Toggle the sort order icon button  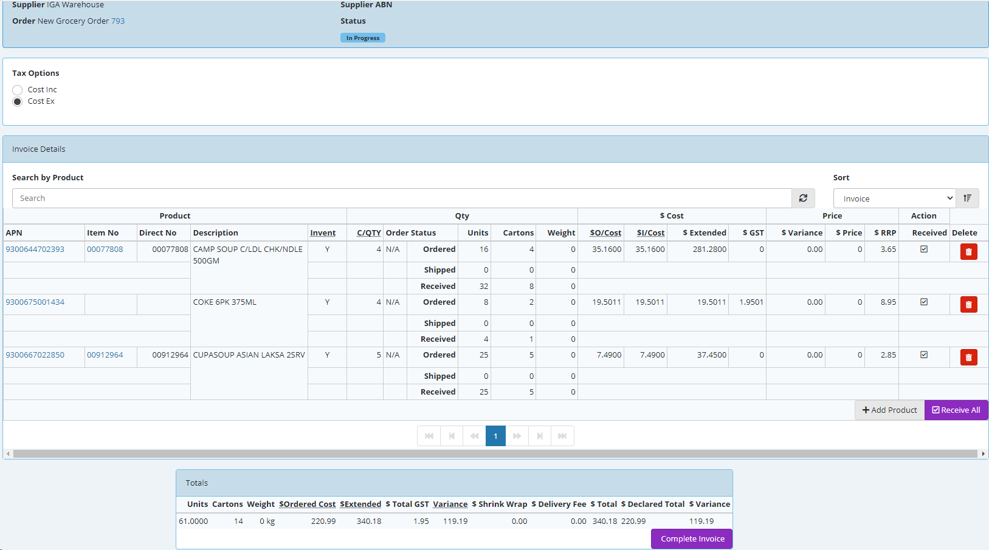coord(967,199)
